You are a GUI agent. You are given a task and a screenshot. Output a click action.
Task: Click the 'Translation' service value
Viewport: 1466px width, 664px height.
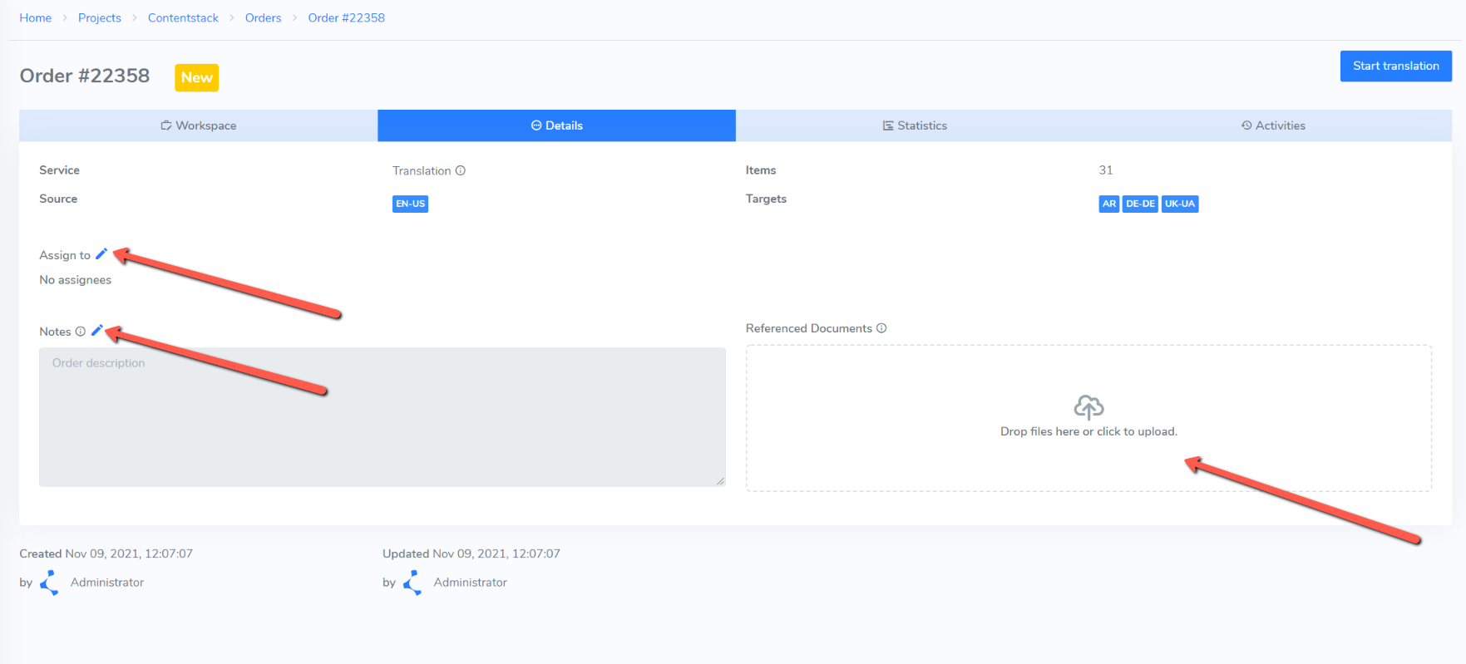coord(422,170)
